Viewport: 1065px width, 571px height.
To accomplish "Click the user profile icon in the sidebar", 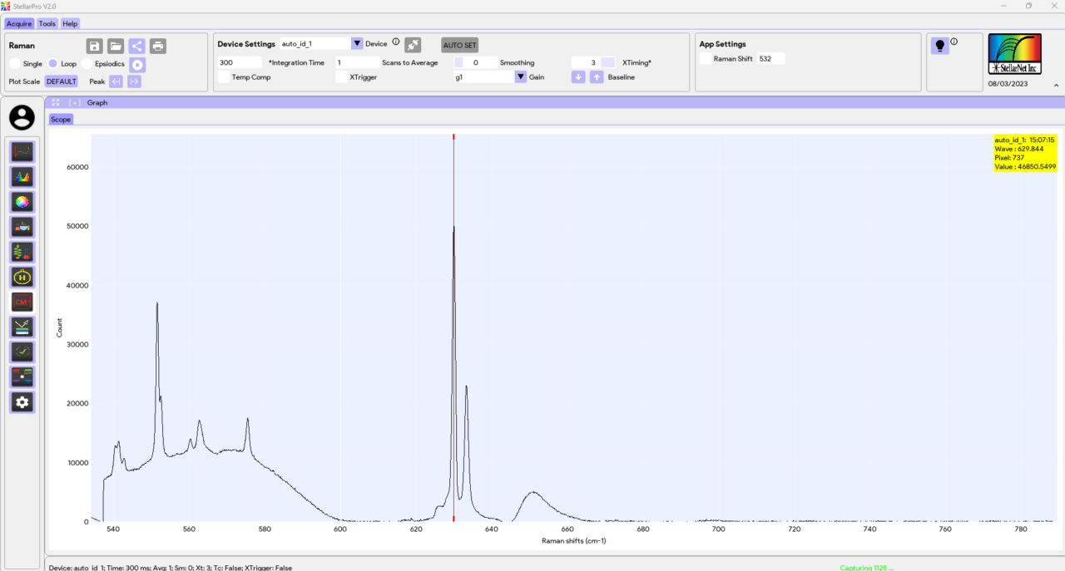I will pyautogui.click(x=22, y=117).
